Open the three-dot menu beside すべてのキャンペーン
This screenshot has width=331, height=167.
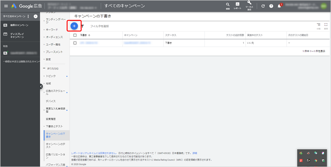pos(28,17)
